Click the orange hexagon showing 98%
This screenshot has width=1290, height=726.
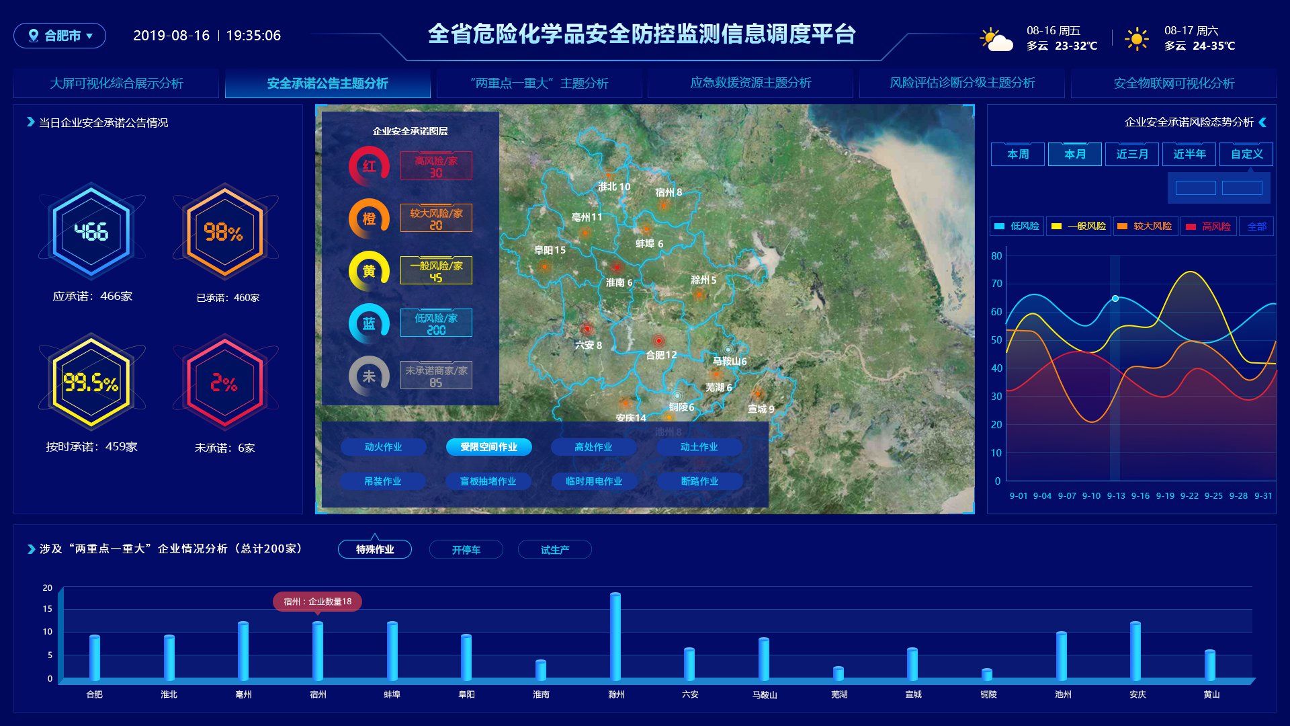point(224,232)
